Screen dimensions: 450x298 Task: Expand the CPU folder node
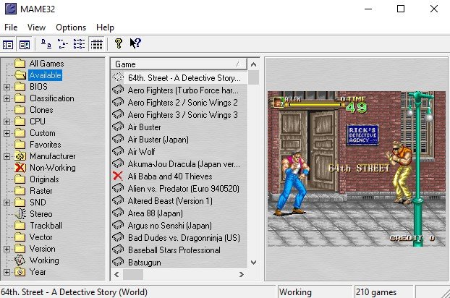click(x=7, y=122)
